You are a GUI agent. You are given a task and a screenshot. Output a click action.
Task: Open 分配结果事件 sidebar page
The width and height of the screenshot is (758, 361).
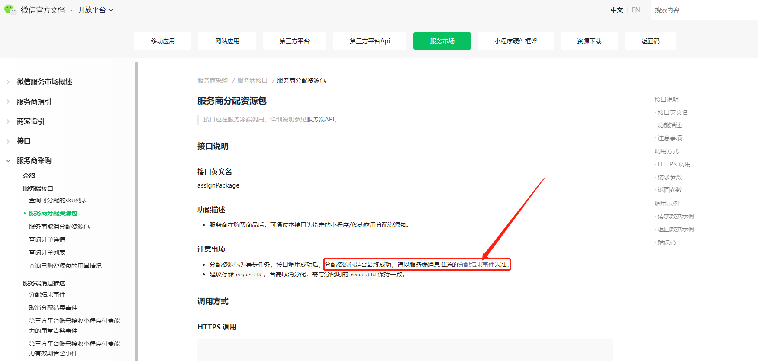[x=47, y=294]
